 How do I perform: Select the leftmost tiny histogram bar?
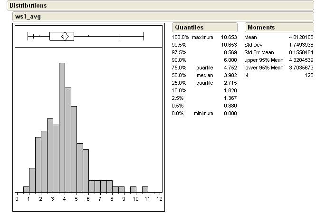tap(26, 190)
